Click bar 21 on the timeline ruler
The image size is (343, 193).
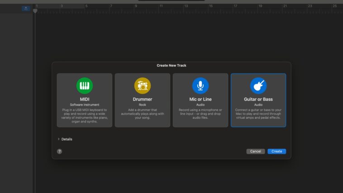tap(285, 6)
